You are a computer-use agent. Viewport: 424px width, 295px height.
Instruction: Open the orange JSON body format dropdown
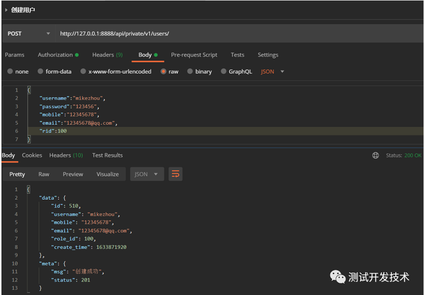click(x=272, y=72)
